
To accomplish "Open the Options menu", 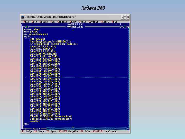I will (93, 22).
